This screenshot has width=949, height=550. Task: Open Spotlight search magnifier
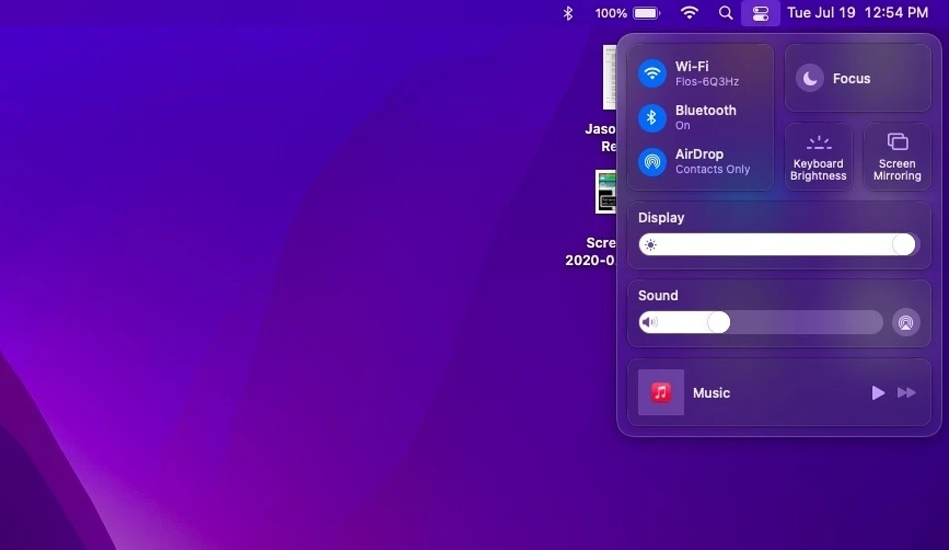coord(725,13)
